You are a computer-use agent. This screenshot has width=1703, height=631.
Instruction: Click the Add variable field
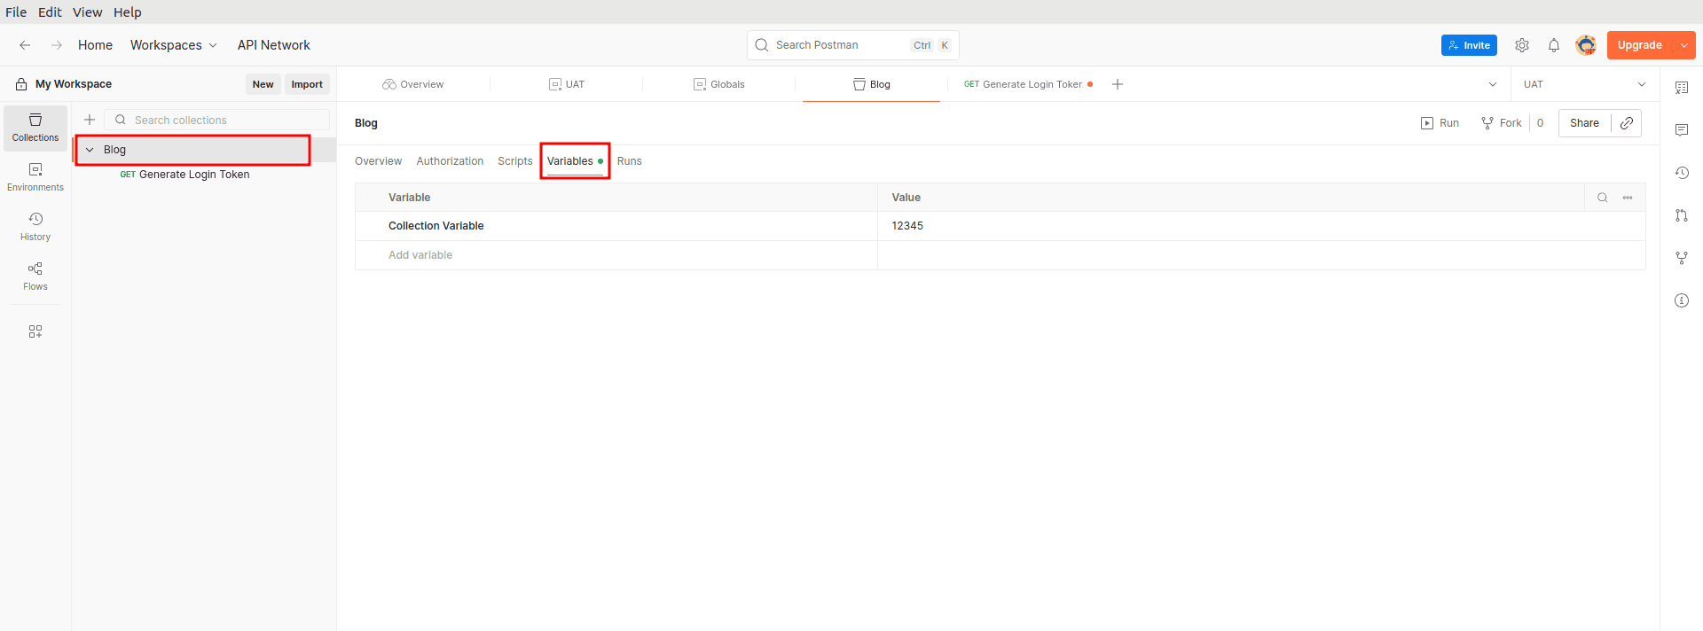point(616,255)
